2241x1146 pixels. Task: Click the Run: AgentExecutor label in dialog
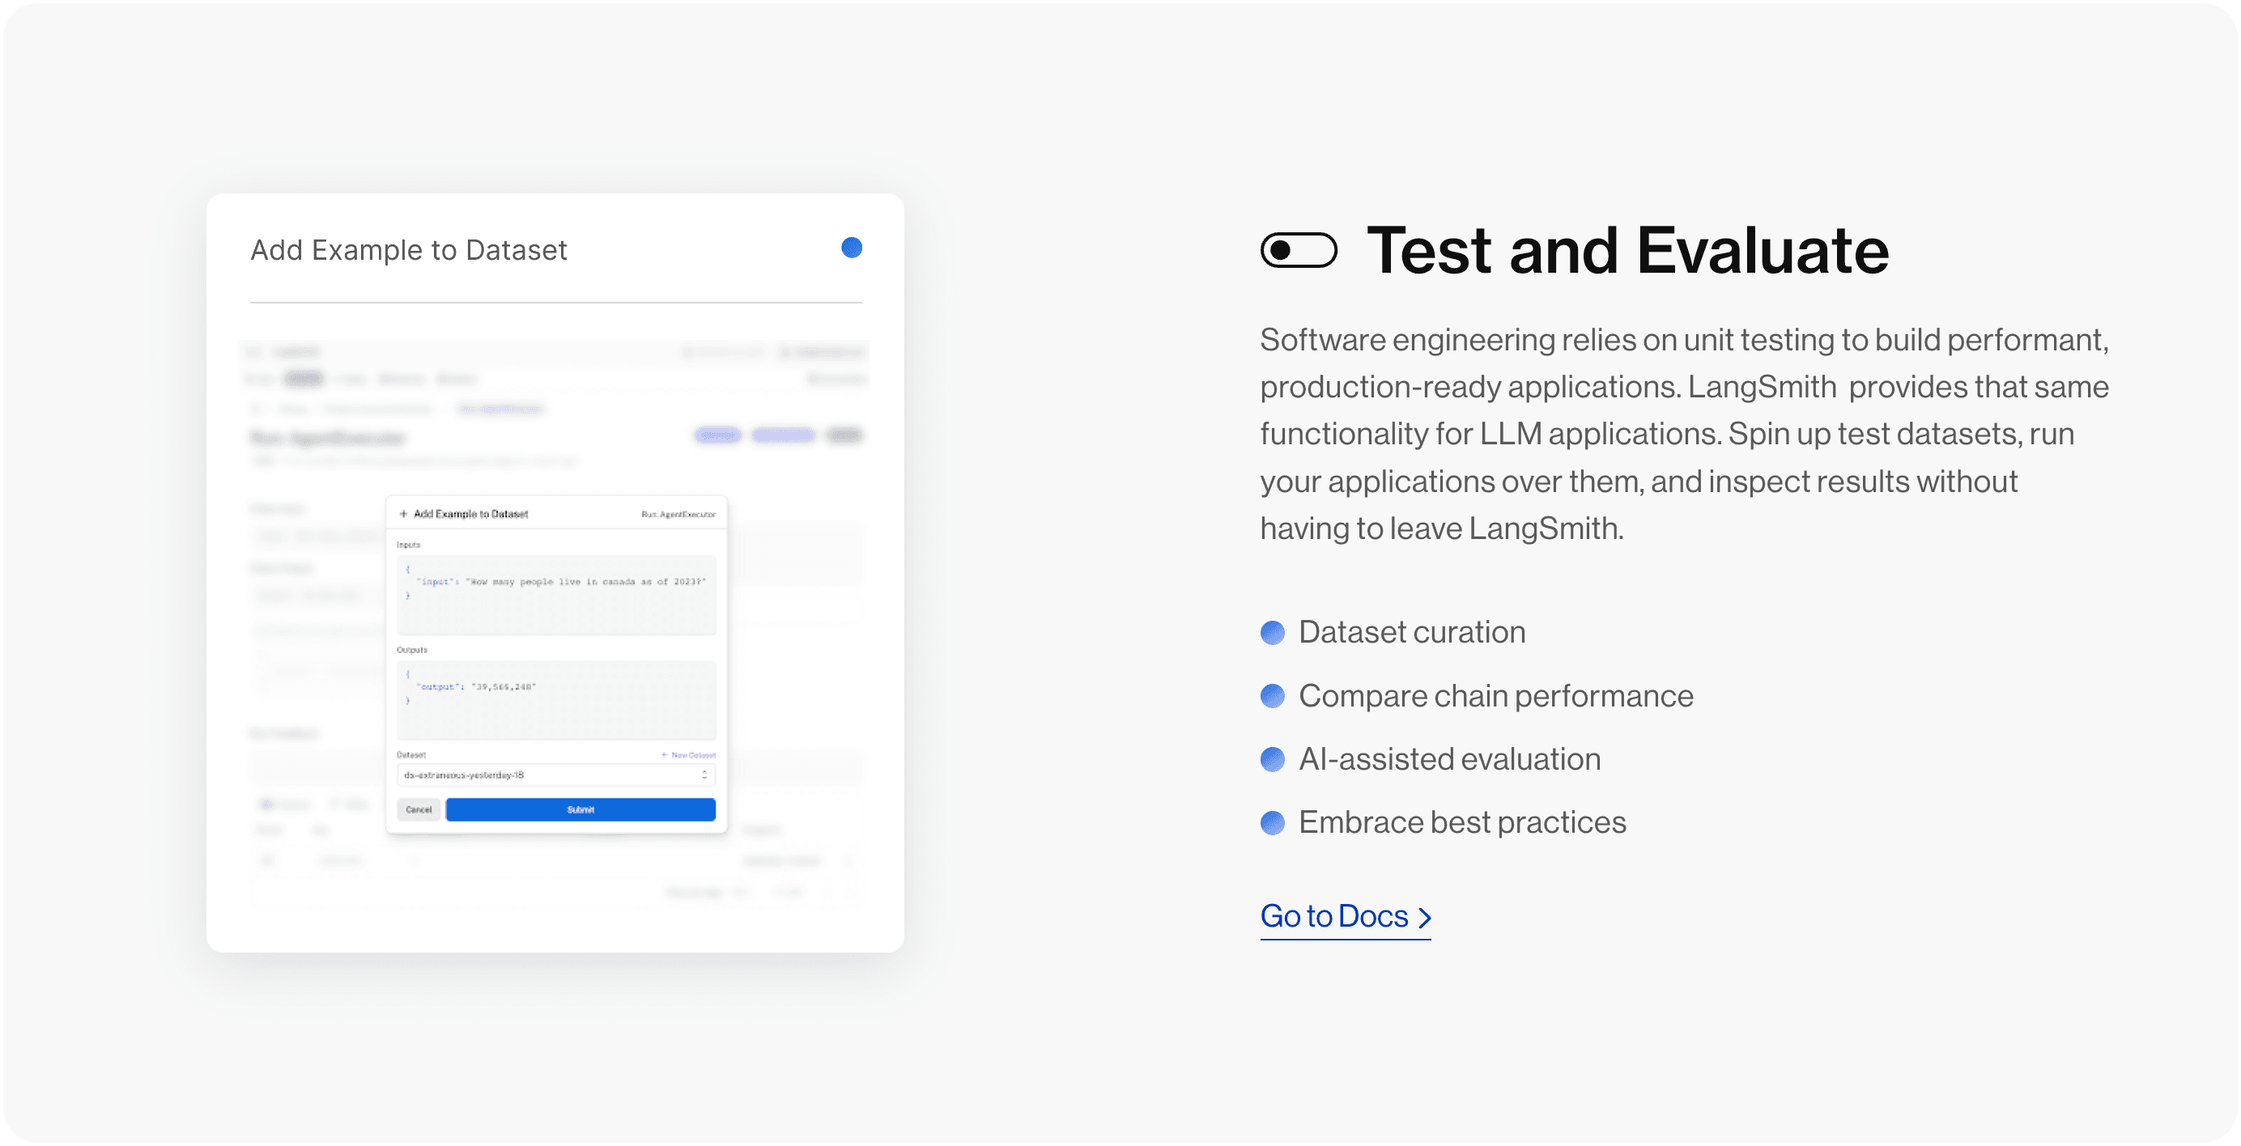pyautogui.click(x=678, y=515)
